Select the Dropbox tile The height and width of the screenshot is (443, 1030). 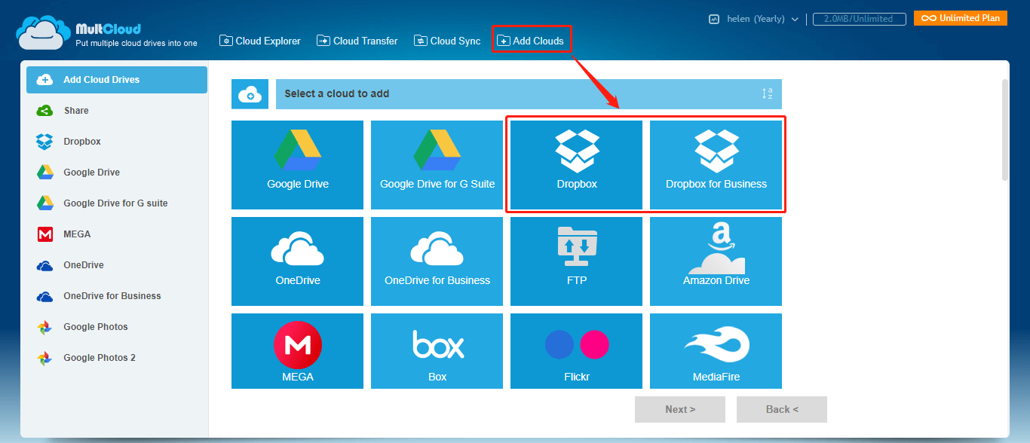pos(576,165)
